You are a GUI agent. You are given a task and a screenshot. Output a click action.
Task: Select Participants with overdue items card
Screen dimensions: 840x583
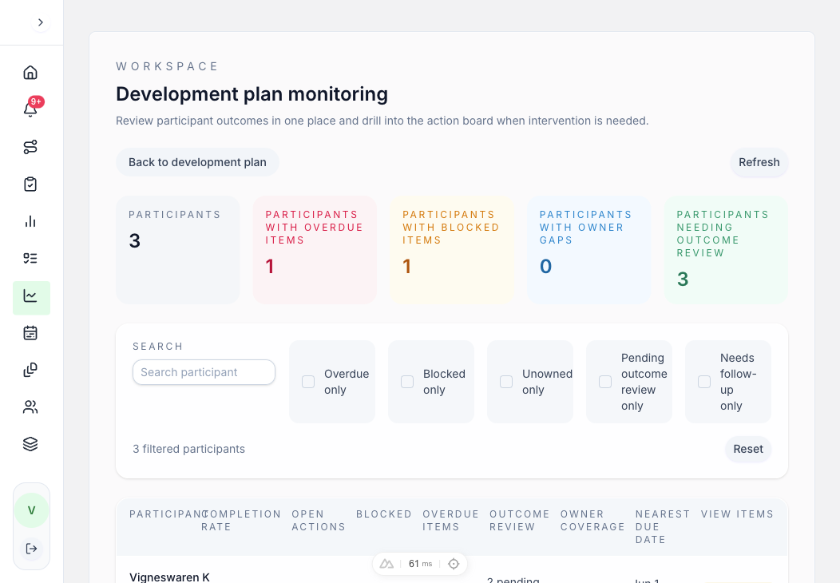(x=315, y=250)
